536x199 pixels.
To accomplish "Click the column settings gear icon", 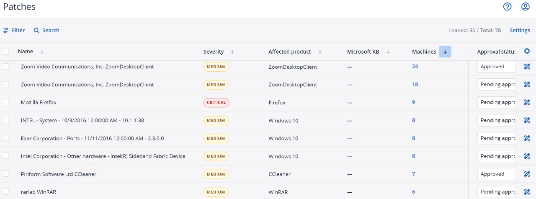I will [527, 51].
